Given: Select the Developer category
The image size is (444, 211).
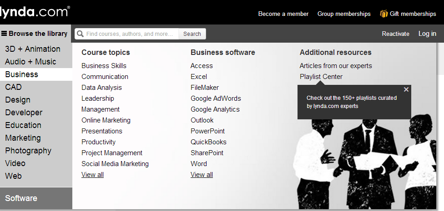Looking at the screenshot, I should pos(24,113).
